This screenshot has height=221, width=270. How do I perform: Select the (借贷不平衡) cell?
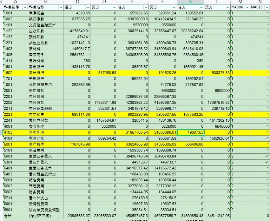point(46,216)
